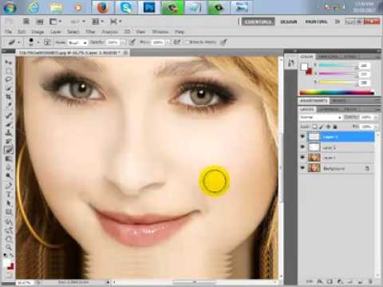Switch to the Painting workspace
This screenshot has height=287, width=383.
[x=316, y=22]
